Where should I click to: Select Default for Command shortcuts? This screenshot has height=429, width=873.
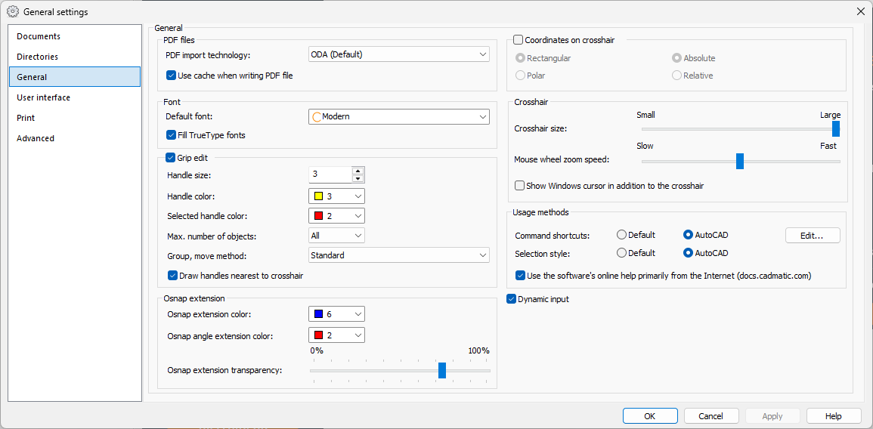(x=622, y=235)
